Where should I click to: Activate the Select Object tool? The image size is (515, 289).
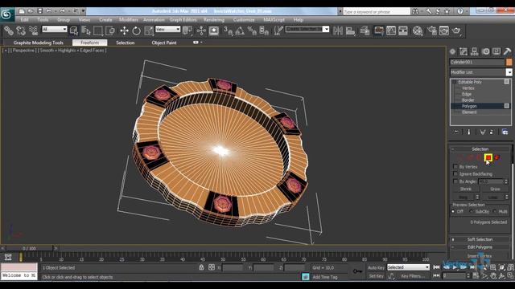74,31
